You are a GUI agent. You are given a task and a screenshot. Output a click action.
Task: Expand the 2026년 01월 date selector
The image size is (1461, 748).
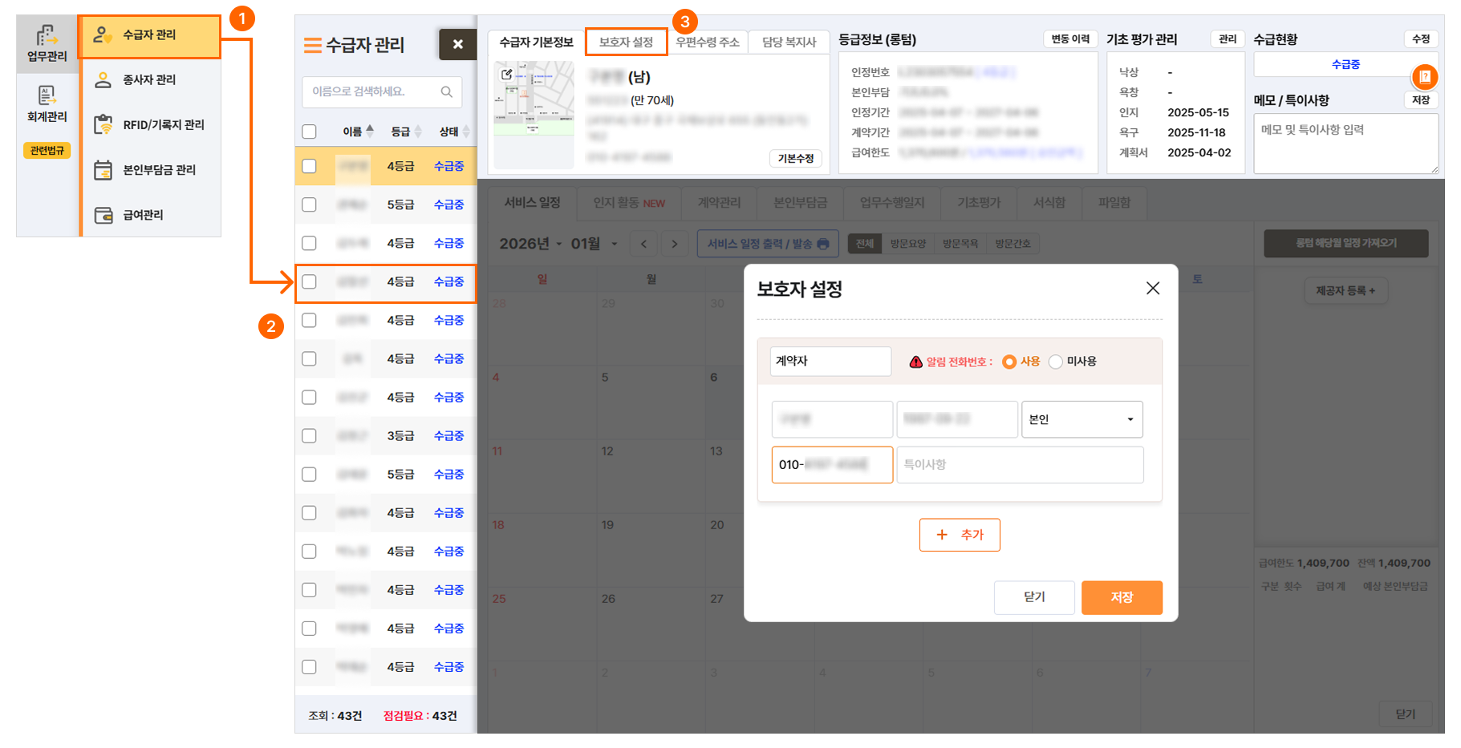(614, 244)
